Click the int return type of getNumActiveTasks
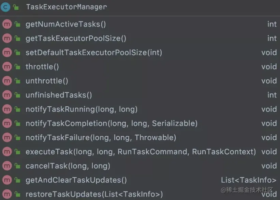This screenshot has height=200, width=280. click(272, 24)
